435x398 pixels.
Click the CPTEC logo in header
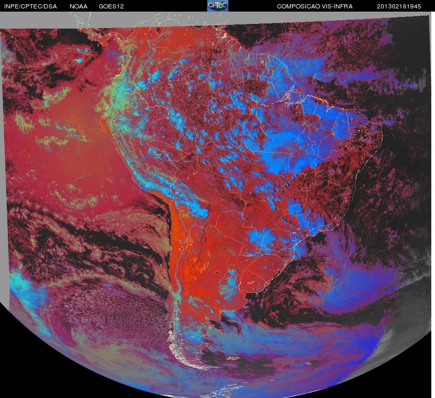point(218,6)
